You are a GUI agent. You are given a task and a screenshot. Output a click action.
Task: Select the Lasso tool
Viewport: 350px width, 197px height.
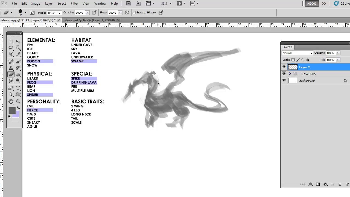(x=11, y=48)
